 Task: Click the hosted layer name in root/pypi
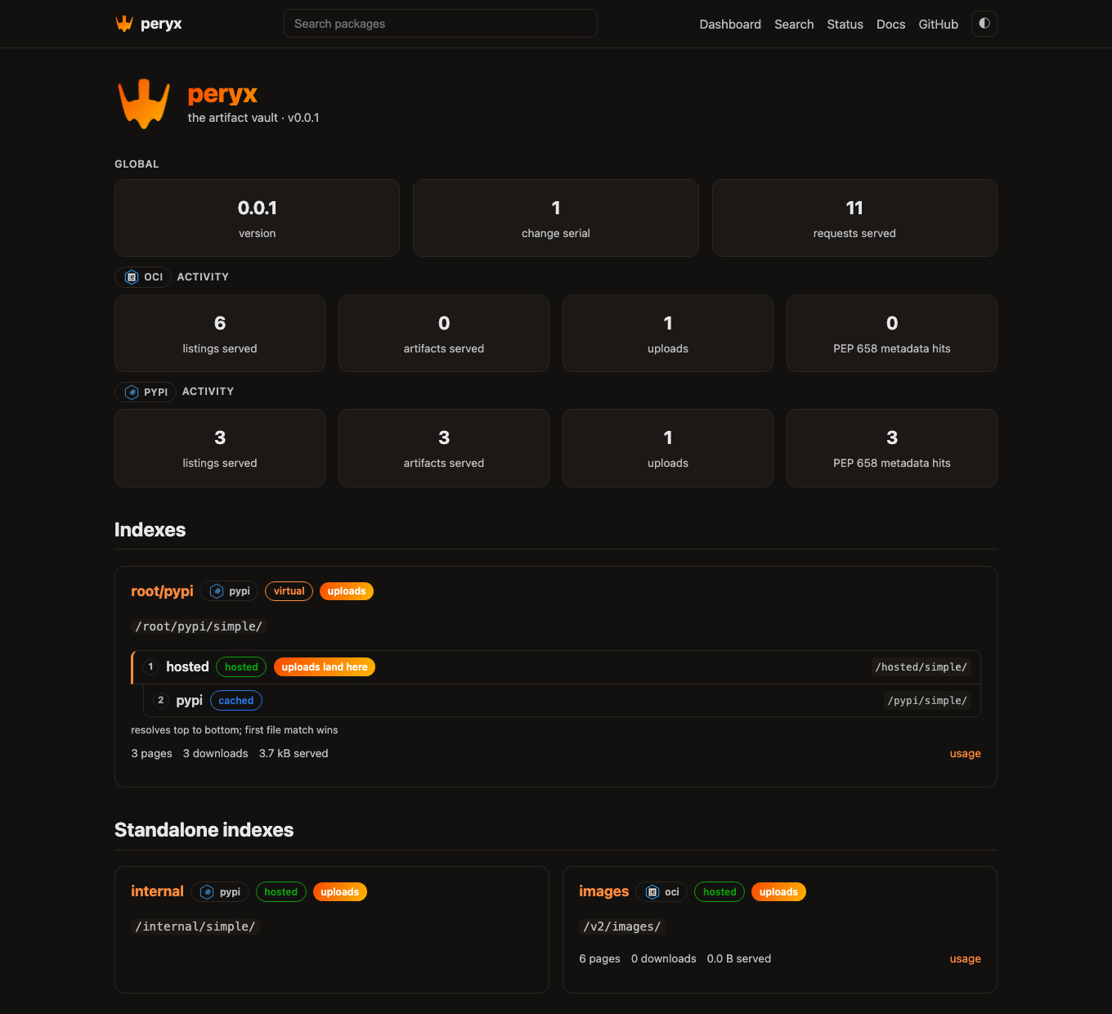[187, 667]
